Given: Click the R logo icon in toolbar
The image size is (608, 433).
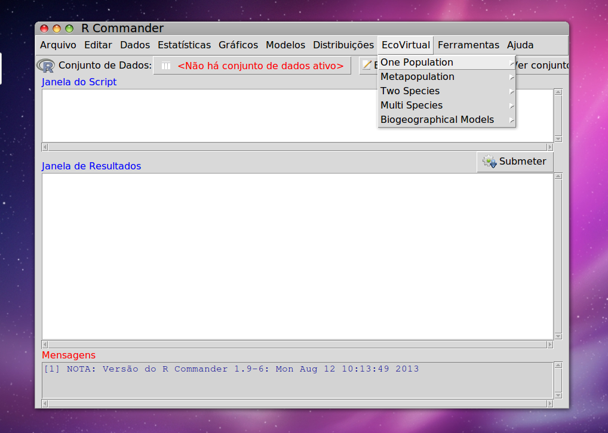Looking at the screenshot, I should (45, 66).
